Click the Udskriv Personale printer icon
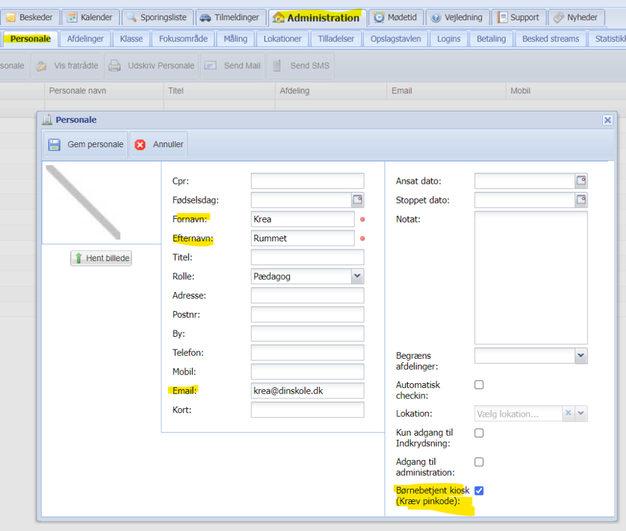The width and height of the screenshot is (626, 531). [114, 65]
